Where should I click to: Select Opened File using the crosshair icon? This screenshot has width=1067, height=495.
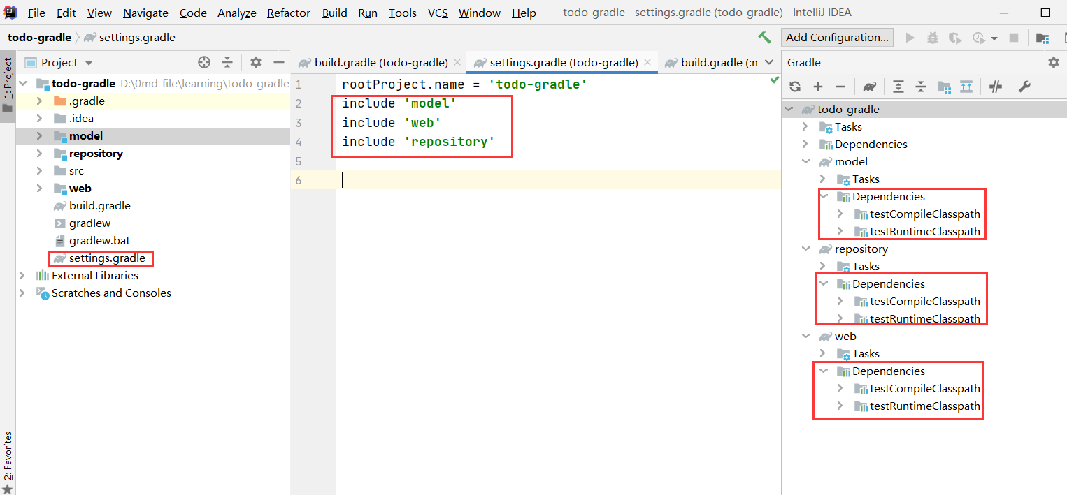[203, 62]
